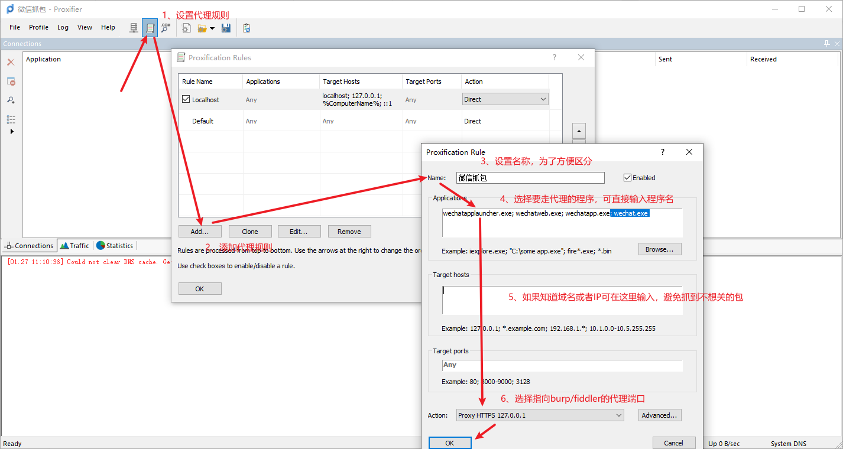Click the Advanced... button
This screenshot has height=449, width=843.
[660, 415]
